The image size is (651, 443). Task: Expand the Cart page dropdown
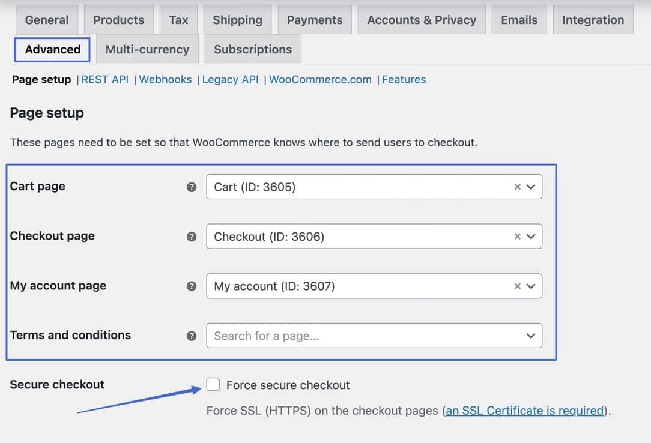coord(531,187)
